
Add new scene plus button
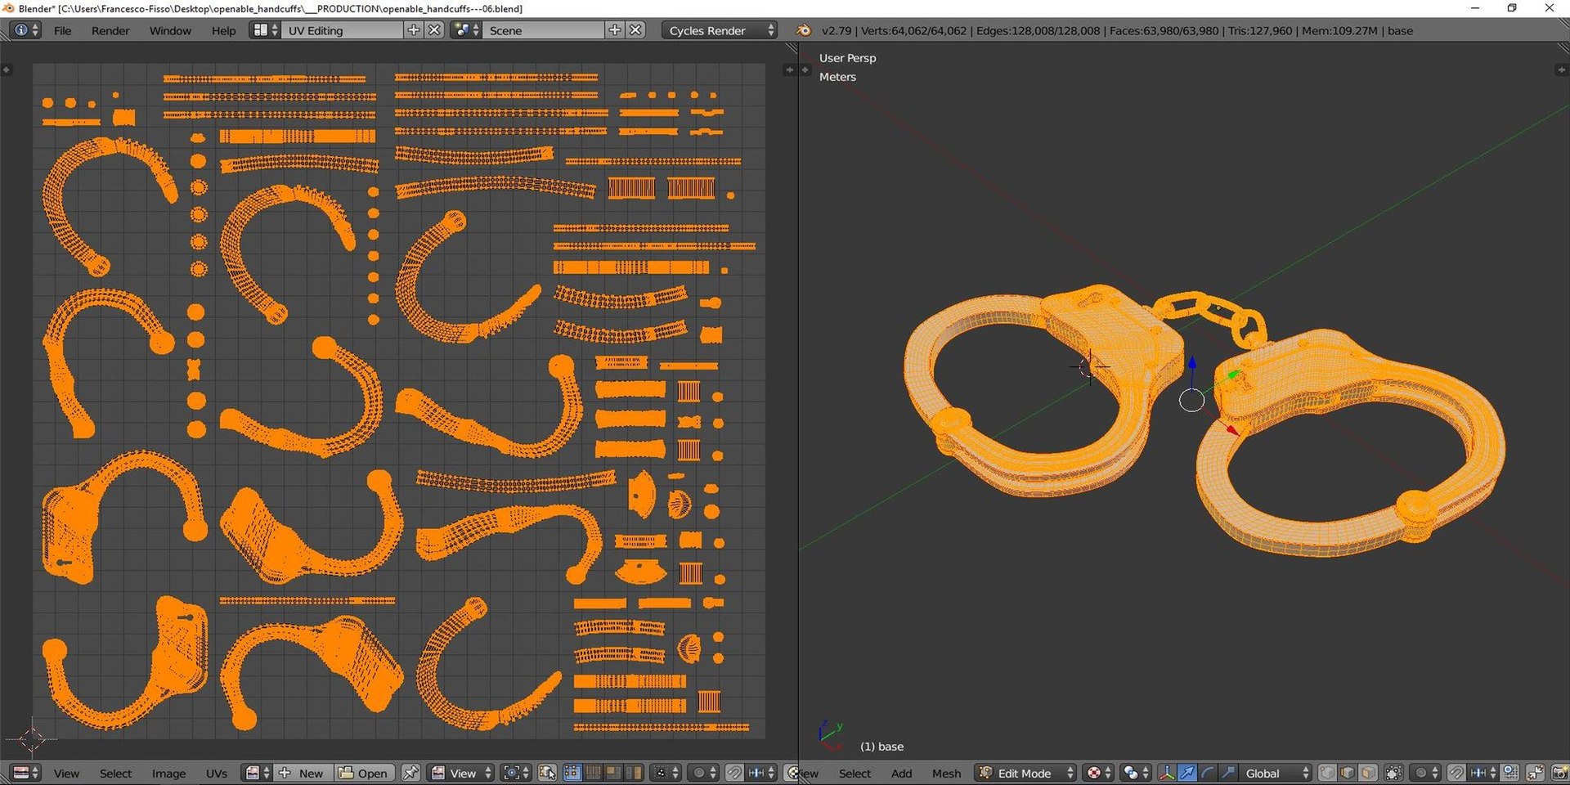615,30
